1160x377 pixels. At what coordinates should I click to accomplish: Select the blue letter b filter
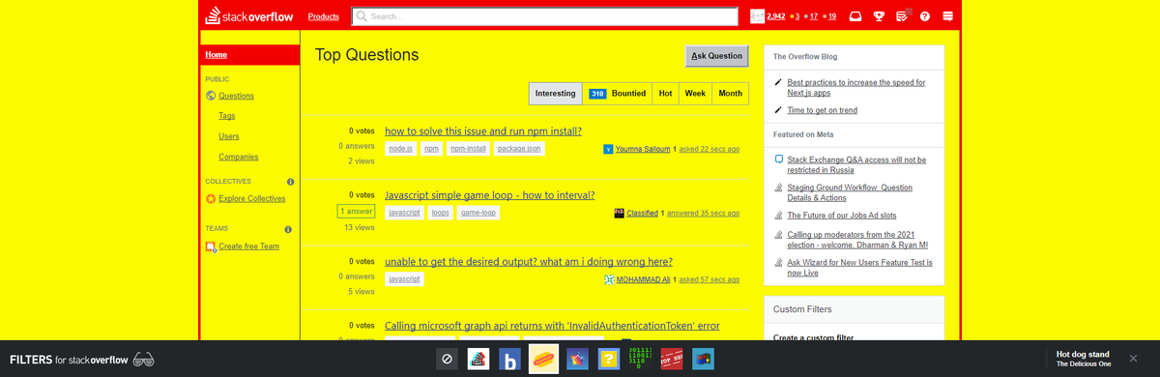(x=511, y=359)
